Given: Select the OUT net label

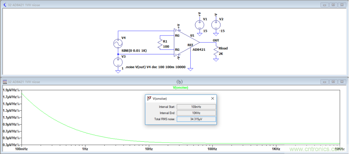Looking at the screenshot, I should (x=216, y=40).
